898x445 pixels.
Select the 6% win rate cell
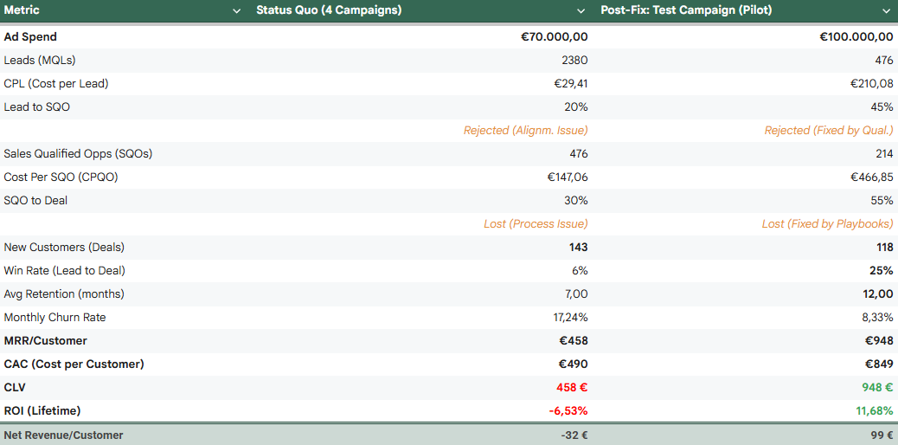coord(579,271)
